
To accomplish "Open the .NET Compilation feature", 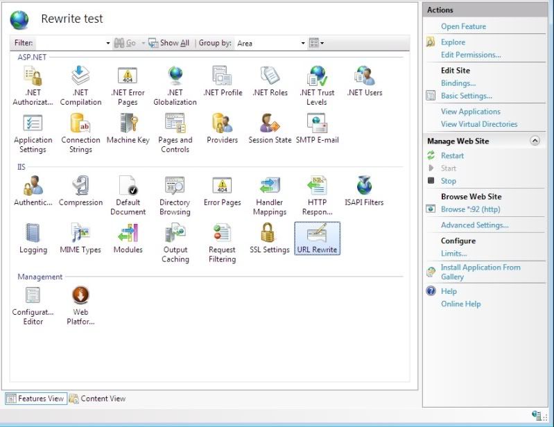I will point(80,86).
